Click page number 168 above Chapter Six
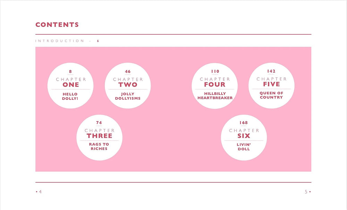 244,123
